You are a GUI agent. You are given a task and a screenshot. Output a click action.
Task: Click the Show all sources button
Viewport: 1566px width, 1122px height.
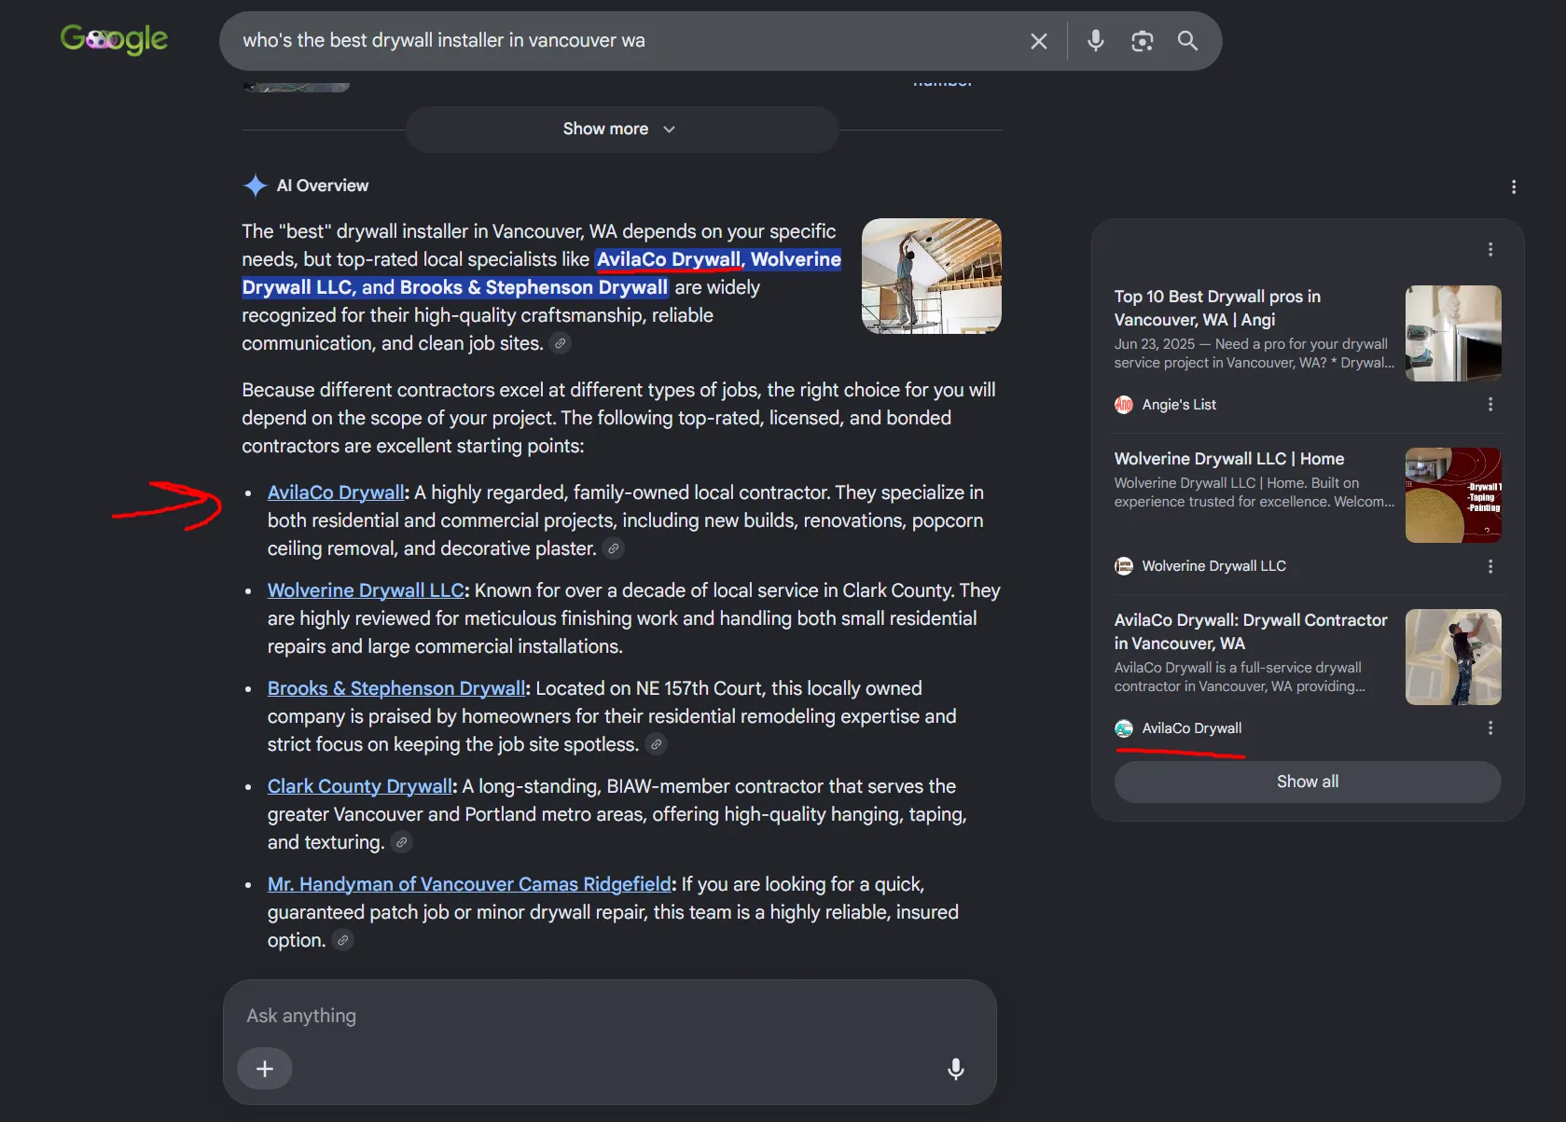pos(1307,782)
